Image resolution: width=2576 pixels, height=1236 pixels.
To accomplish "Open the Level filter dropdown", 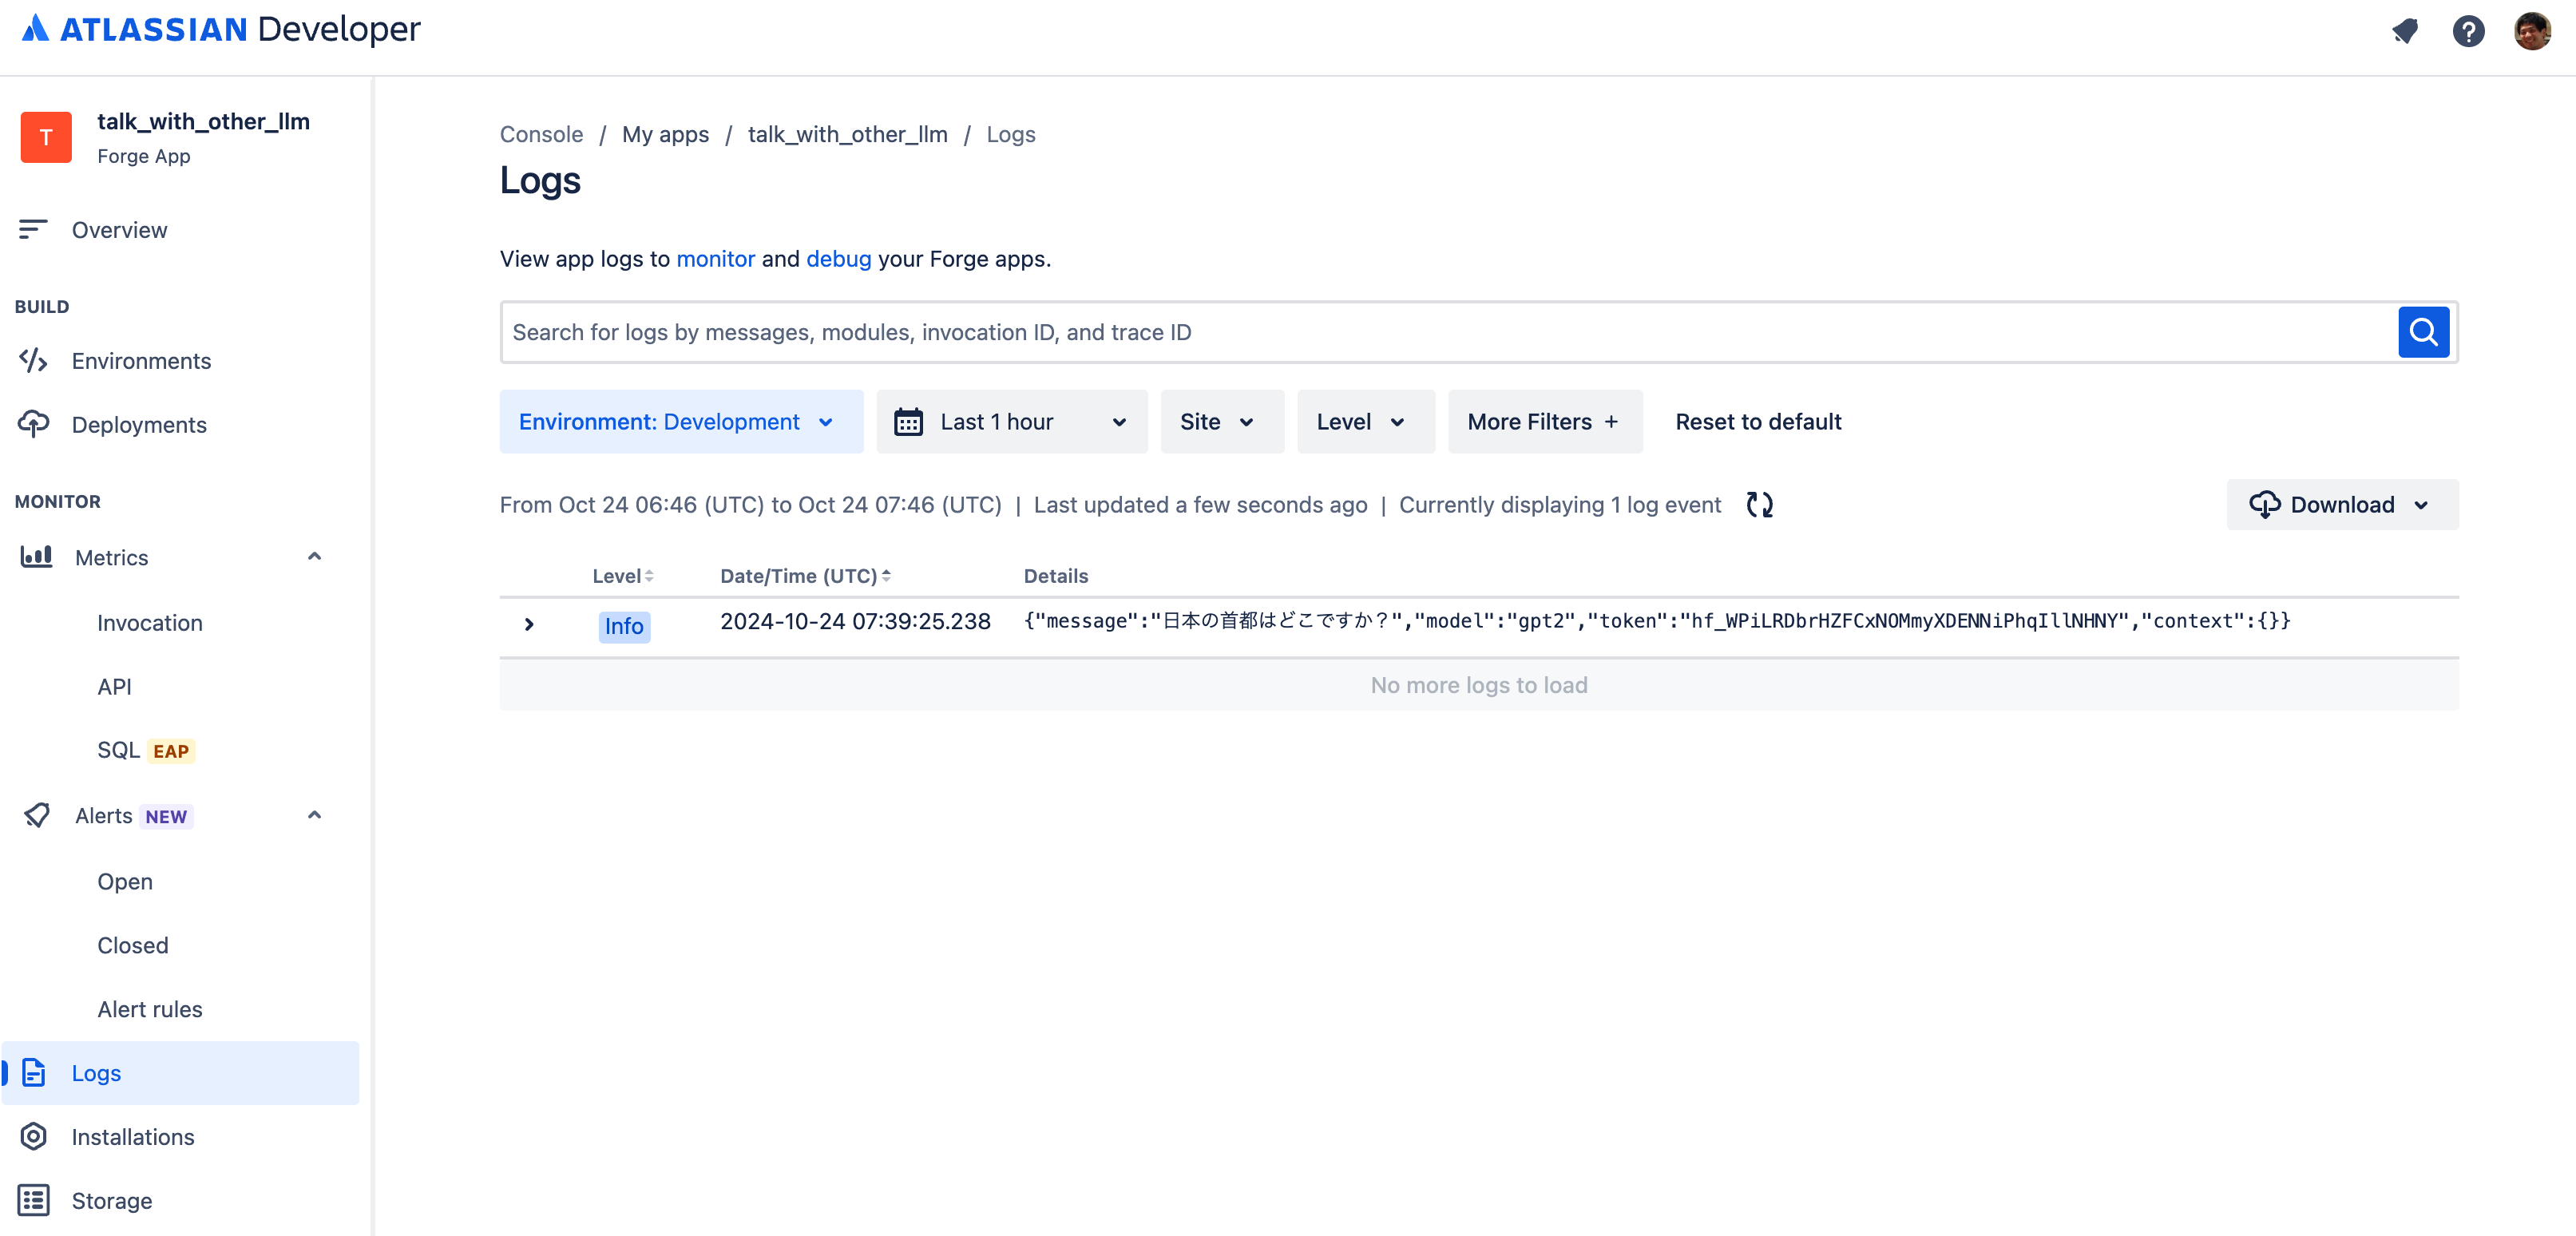I will point(1365,422).
